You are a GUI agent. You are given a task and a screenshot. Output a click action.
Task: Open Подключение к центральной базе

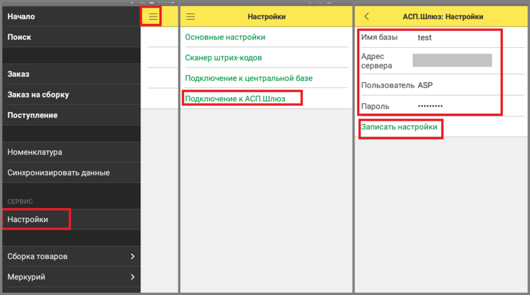point(248,78)
